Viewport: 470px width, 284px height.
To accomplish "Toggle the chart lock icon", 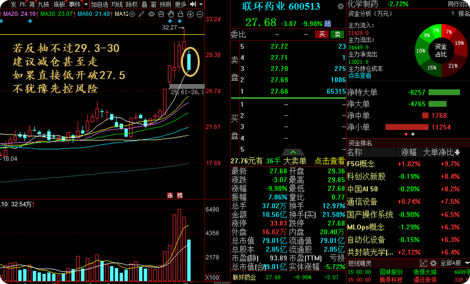I will [x=180, y=14].
